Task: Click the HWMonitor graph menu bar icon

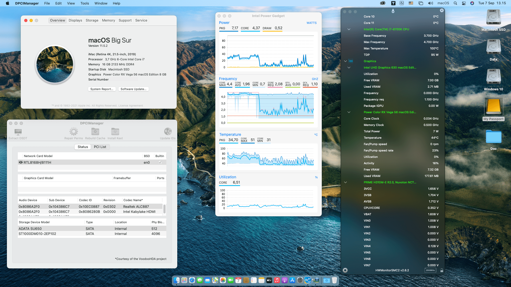Action: (402, 3)
